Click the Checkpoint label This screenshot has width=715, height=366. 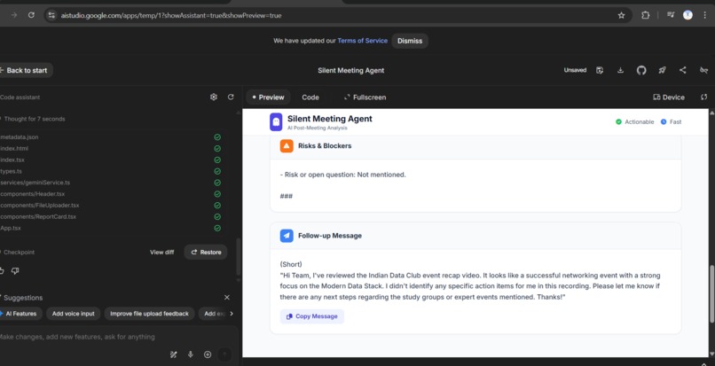click(x=19, y=252)
